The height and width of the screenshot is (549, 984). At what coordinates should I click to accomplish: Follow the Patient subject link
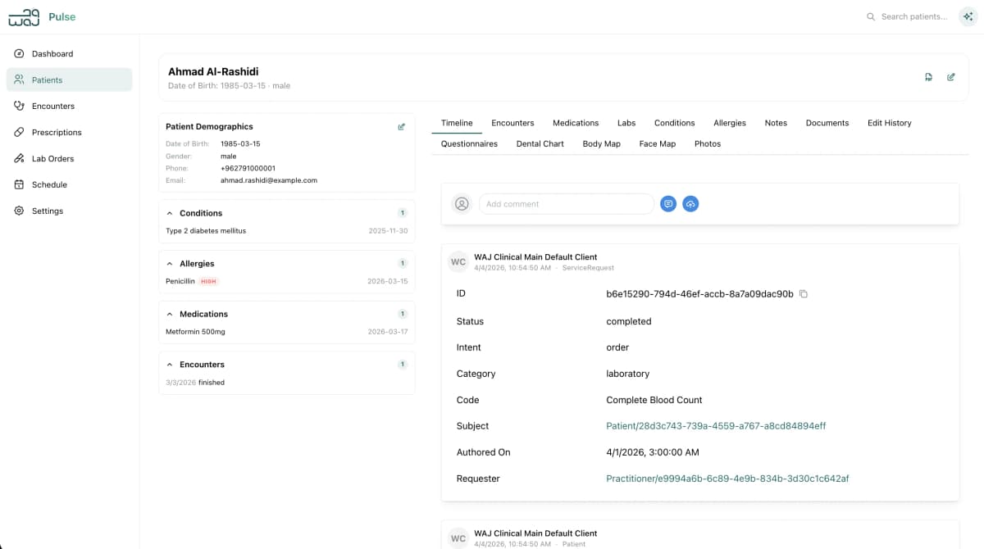click(714, 425)
